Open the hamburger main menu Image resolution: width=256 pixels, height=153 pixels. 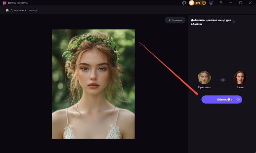coord(221,3)
